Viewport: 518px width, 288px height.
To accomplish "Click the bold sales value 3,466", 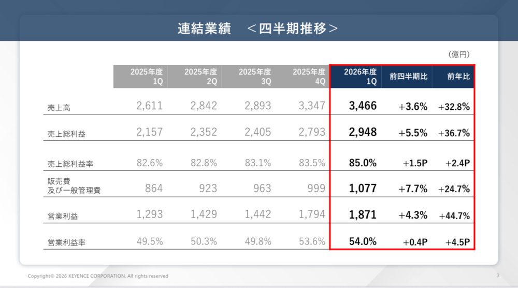I will click(x=363, y=106).
